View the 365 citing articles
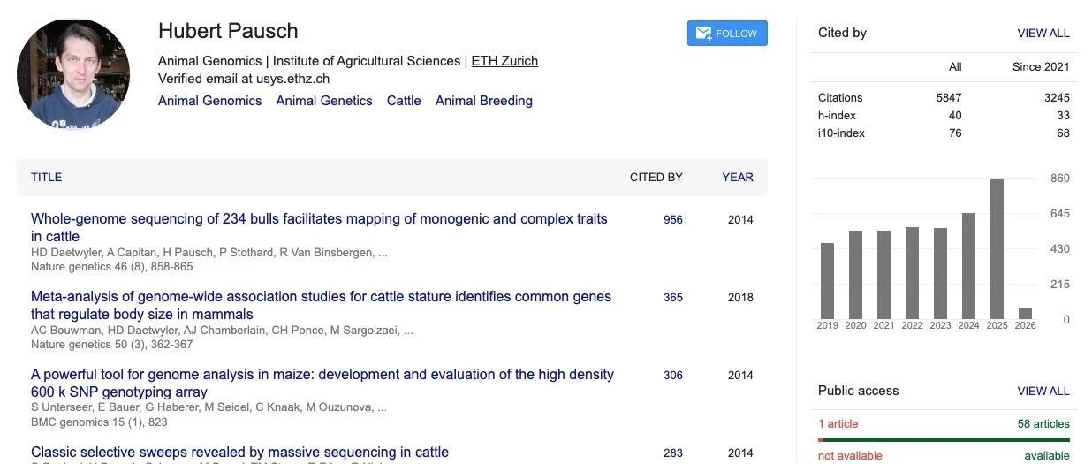The height and width of the screenshot is (464, 1092). tap(673, 297)
